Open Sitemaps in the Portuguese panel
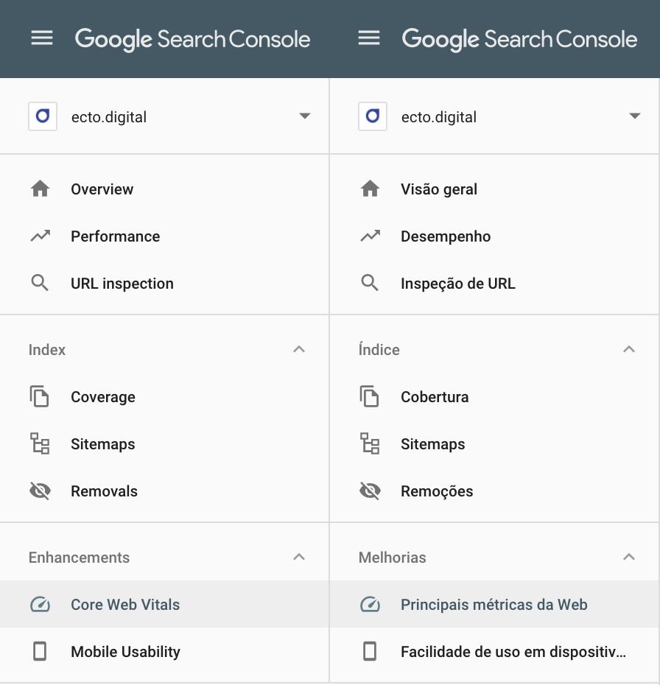The width and height of the screenshot is (660, 685). (433, 444)
